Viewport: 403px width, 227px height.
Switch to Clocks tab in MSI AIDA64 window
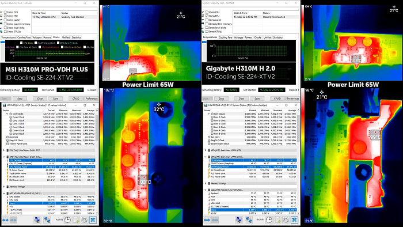pyautogui.click(x=56, y=37)
